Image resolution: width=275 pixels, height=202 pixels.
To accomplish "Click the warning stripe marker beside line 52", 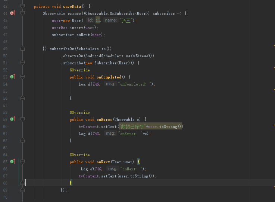I will [274, 67].
